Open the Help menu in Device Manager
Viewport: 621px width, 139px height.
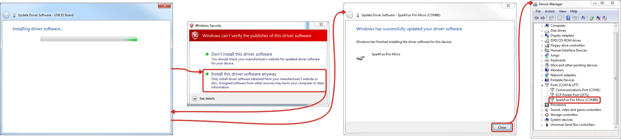click(574, 11)
